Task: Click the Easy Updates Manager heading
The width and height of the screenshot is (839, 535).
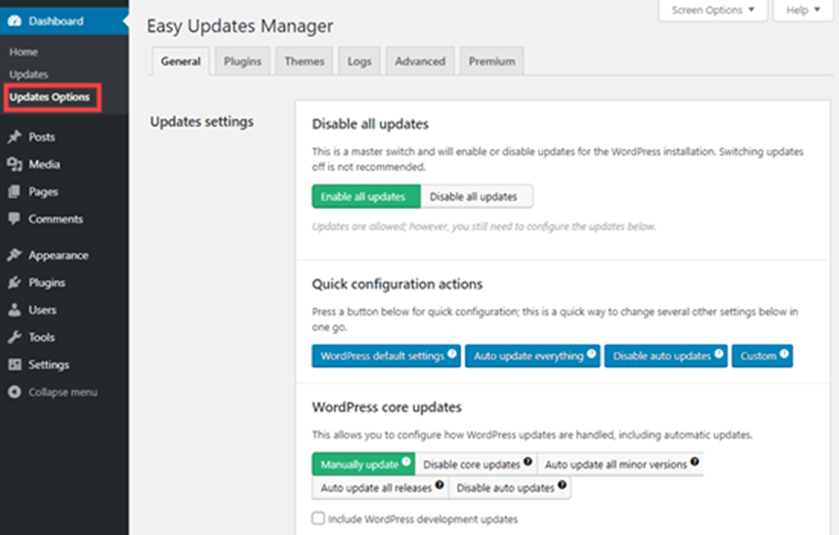Action: coord(240,25)
